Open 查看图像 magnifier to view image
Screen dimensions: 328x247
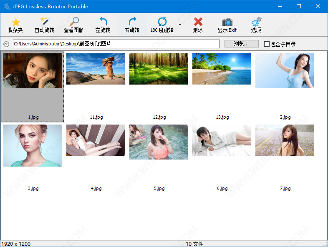click(x=73, y=22)
